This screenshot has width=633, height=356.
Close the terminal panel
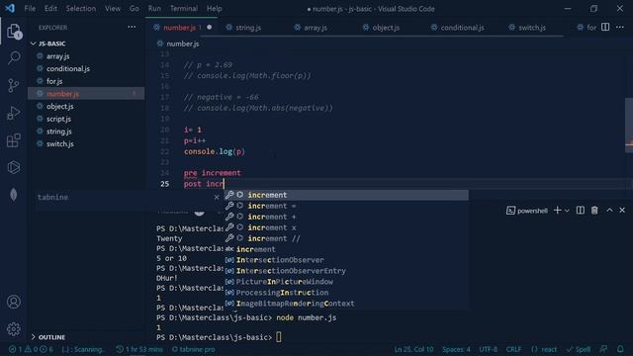(622, 210)
